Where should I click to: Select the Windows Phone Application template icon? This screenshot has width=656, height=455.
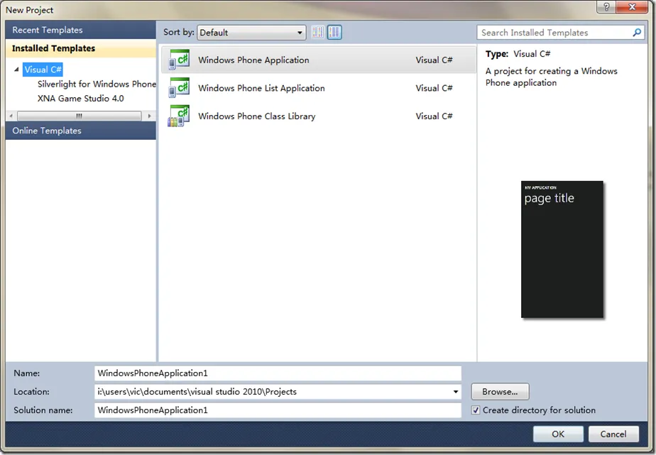click(177, 60)
